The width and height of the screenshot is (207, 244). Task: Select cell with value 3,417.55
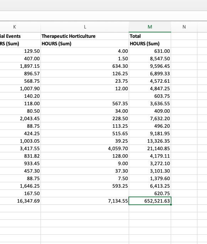tap(20, 148)
